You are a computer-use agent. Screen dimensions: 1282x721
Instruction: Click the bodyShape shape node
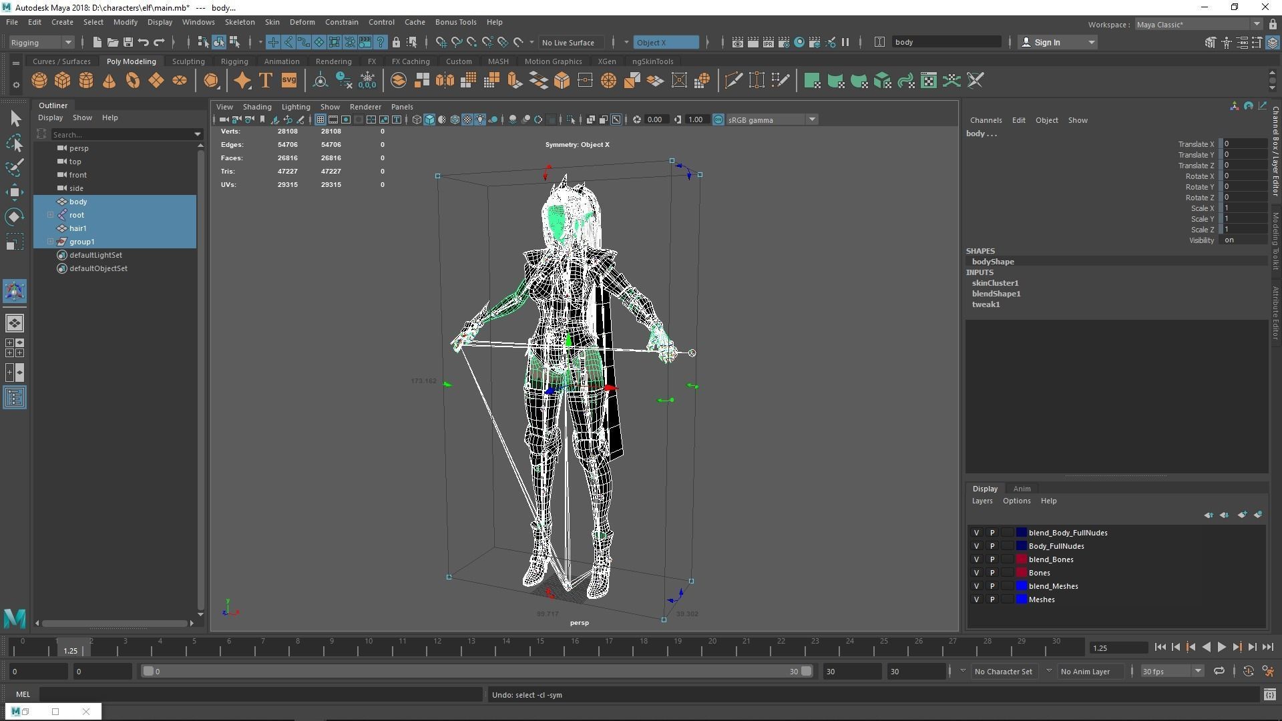993,262
